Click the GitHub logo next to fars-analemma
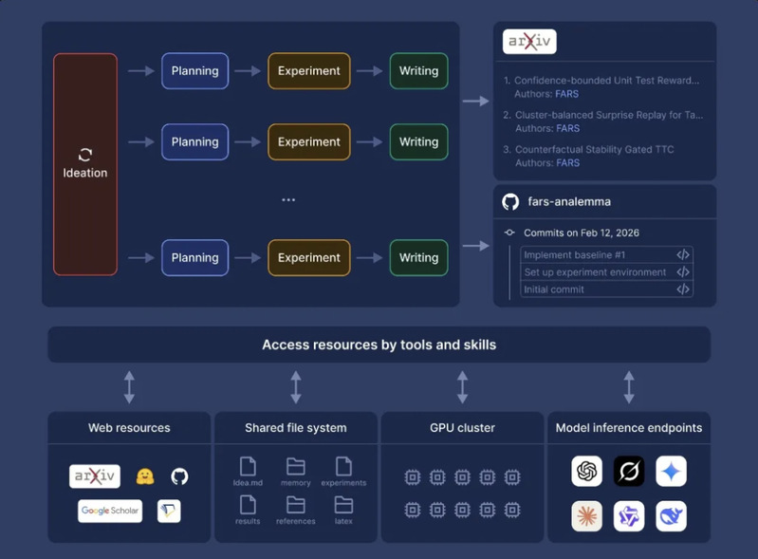This screenshot has width=758, height=559. pyautogui.click(x=510, y=201)
